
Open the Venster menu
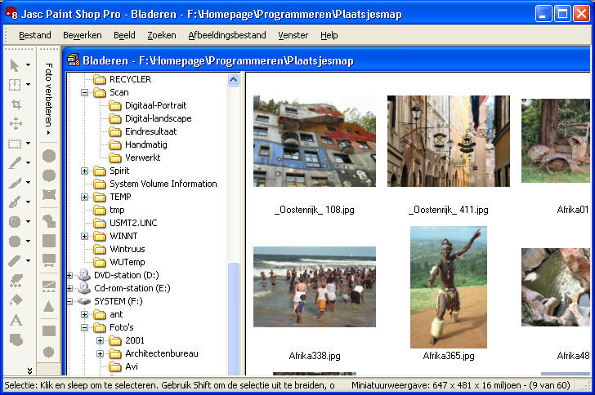point(293,35)
